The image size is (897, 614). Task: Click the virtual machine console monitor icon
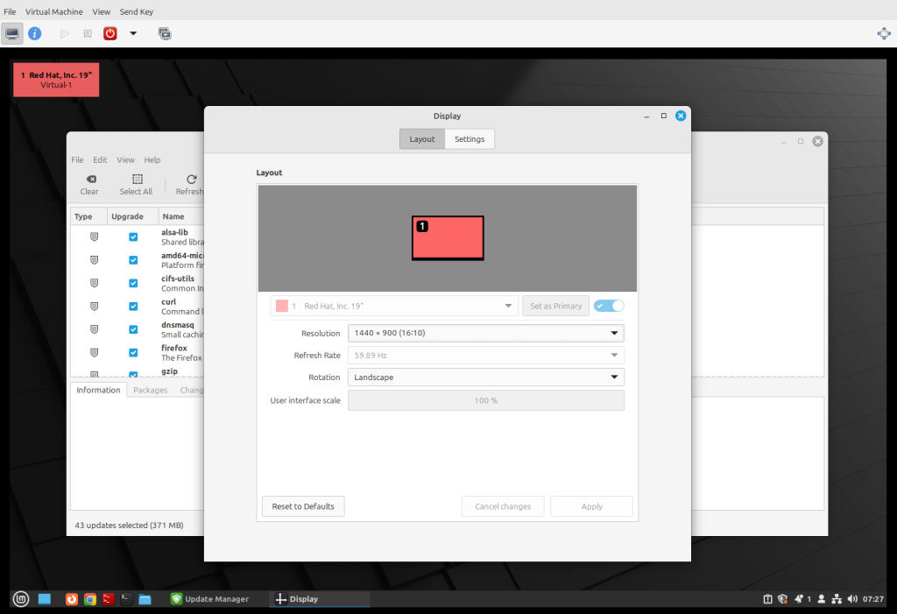[x=12, y=34]
